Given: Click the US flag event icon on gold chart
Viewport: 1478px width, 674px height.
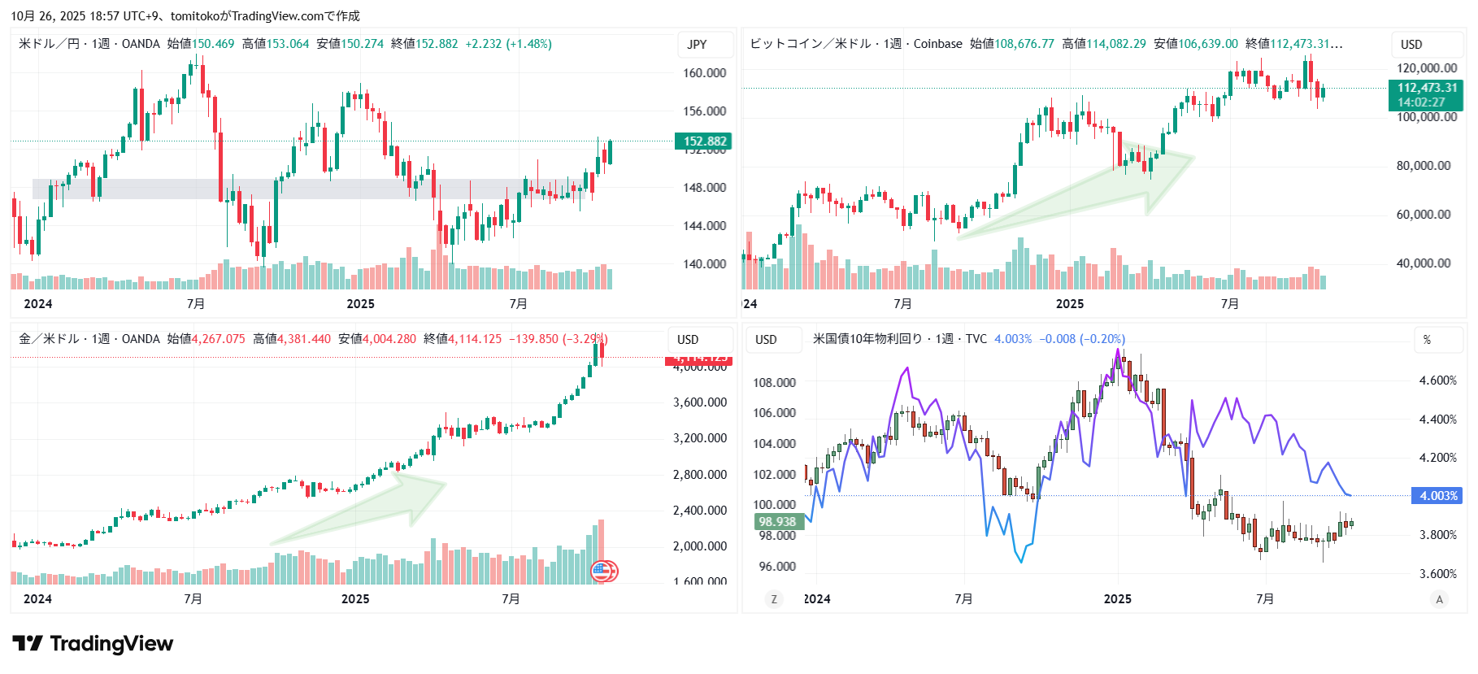Looking at the screenshot, I should click(603, 572).
